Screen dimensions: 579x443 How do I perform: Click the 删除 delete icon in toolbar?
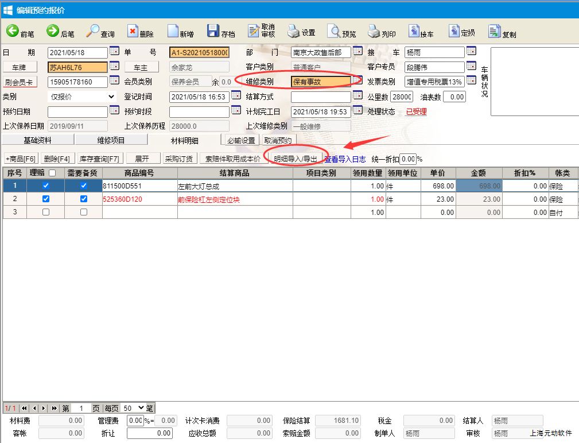coord(133,32)
